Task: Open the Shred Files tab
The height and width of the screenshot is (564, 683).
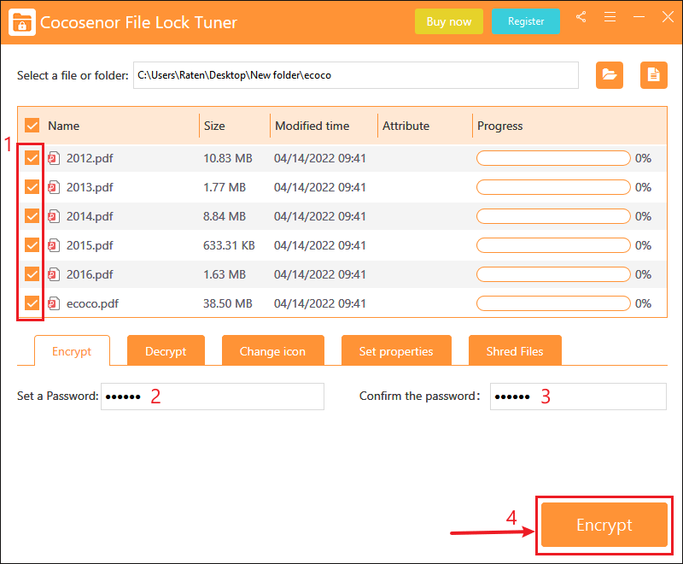Action: click(515, 351)
